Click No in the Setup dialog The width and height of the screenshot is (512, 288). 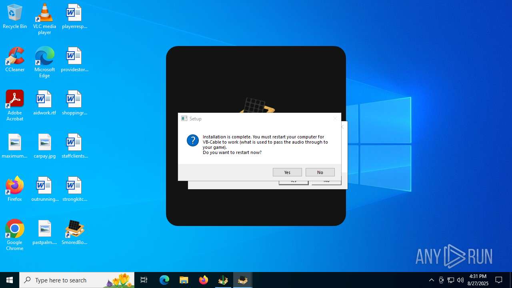pyautogui.click(x=320, y=172)
